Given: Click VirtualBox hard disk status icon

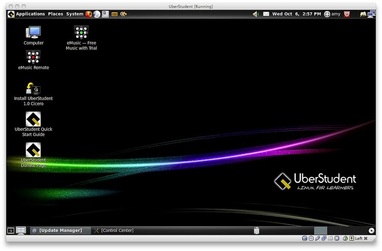Looking at the screenshot, I should pyautogui.click(x=305, y=238).
